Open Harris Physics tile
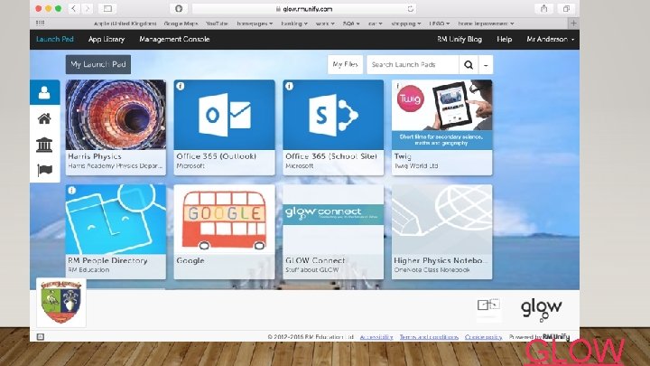Viewport: 650px width, 366px height. (x=116, y=127)
